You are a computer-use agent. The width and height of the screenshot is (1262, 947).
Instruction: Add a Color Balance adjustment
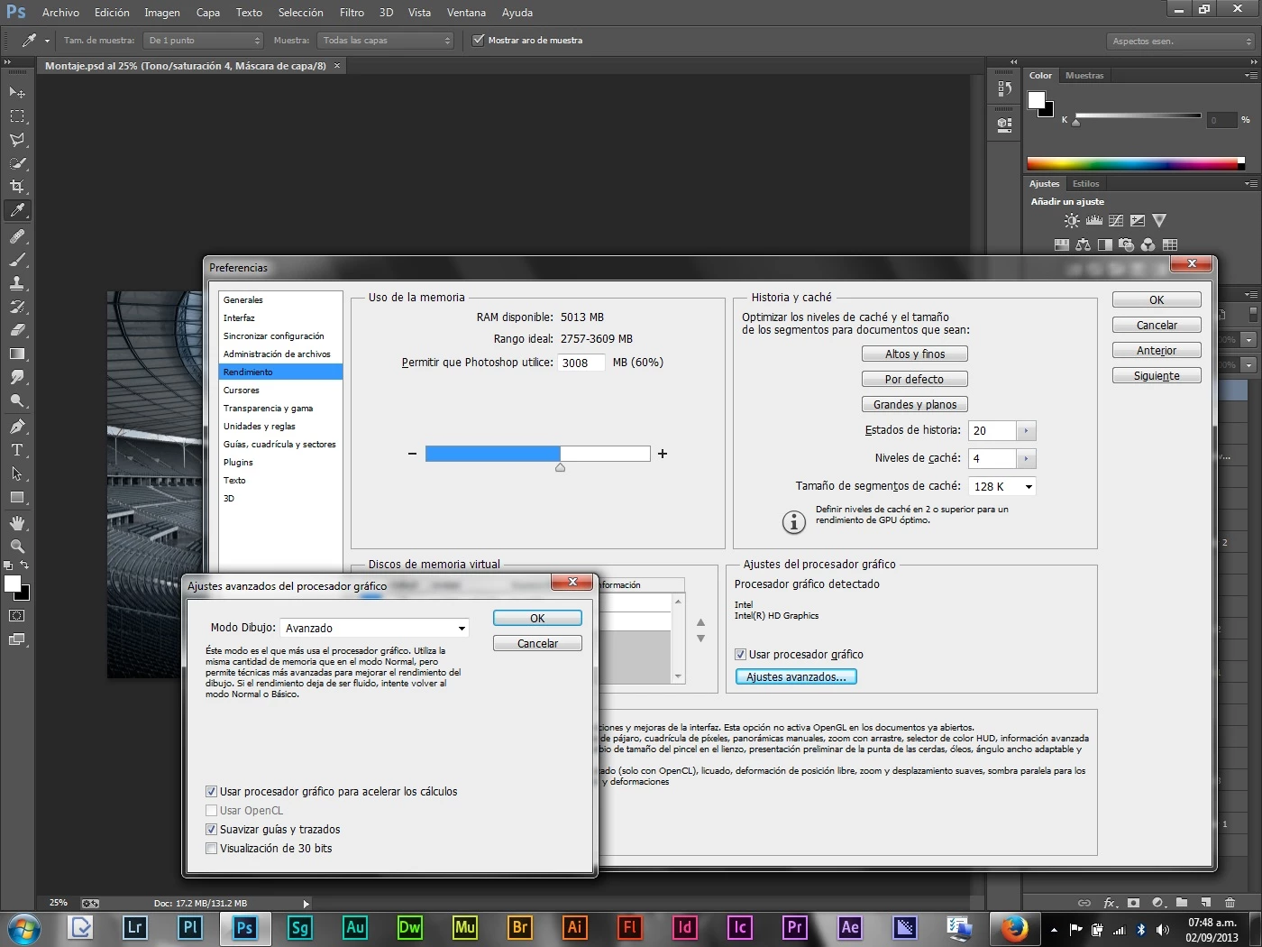click(x=1084, y=245)
